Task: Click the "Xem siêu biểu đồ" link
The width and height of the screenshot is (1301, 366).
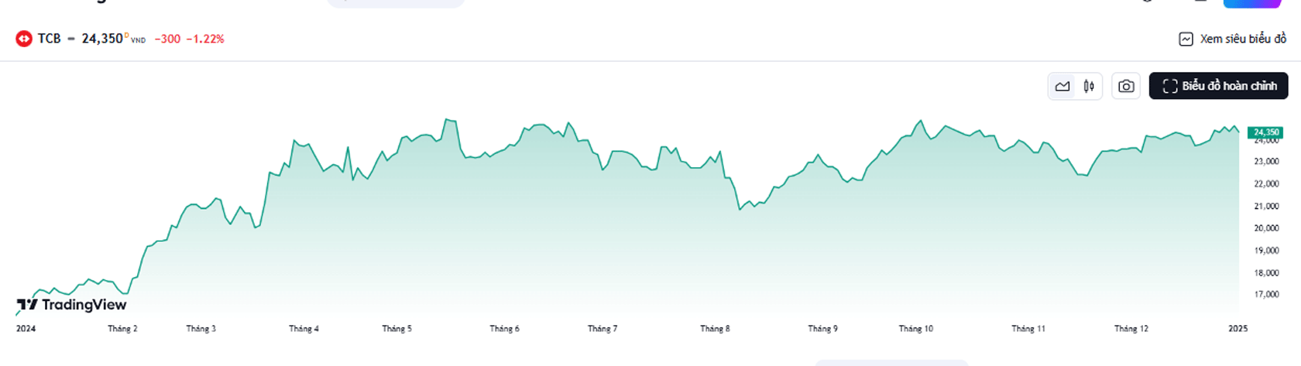Action: (1242, 39)
